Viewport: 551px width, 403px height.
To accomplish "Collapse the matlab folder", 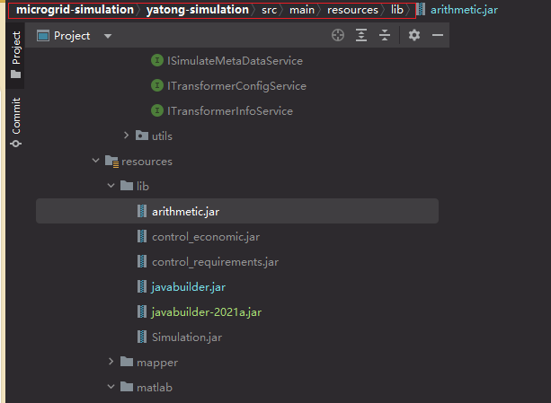I will point(111,387).
